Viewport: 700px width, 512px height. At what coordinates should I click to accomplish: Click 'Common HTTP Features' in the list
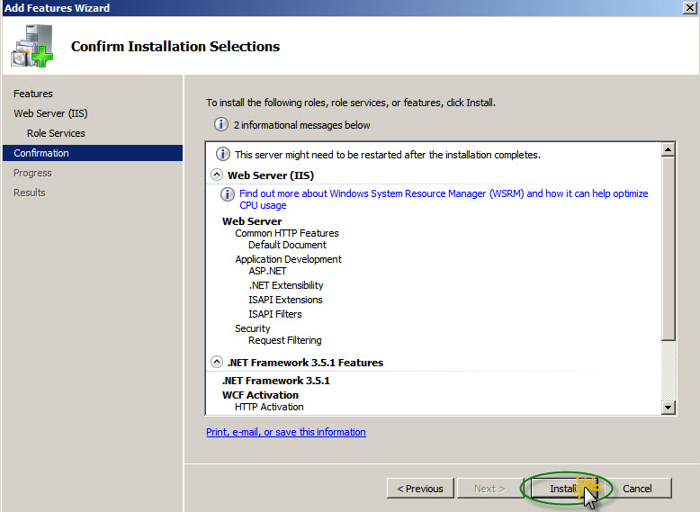coord(287,233)
